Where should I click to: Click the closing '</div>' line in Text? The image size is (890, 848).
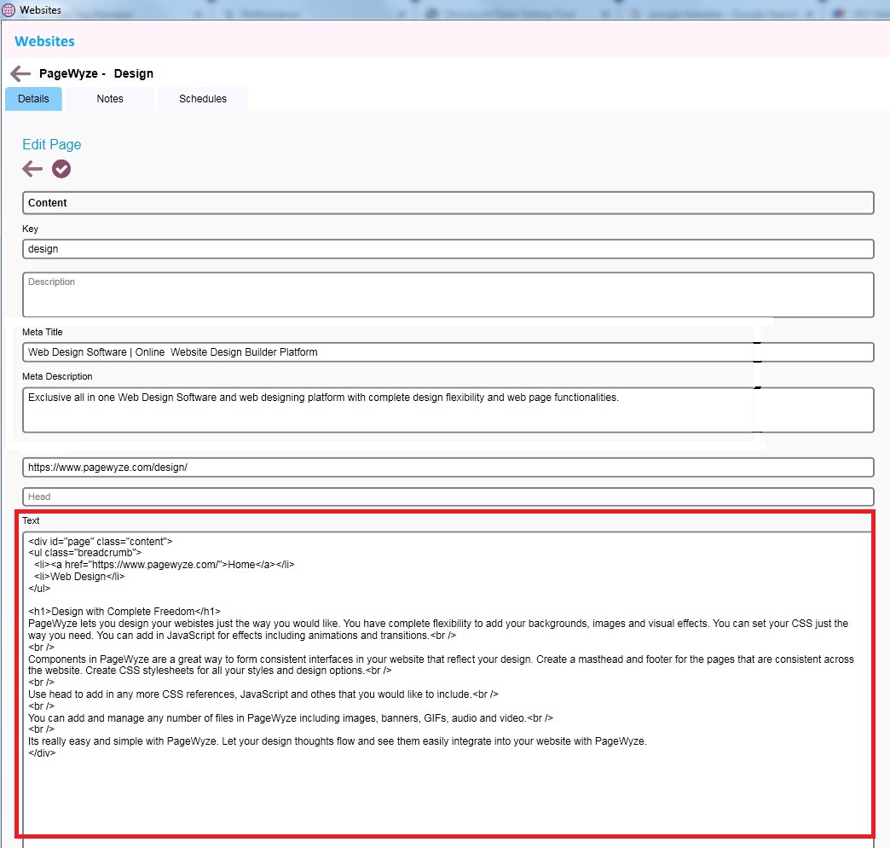pyautogui.click(x=42, y=753)
